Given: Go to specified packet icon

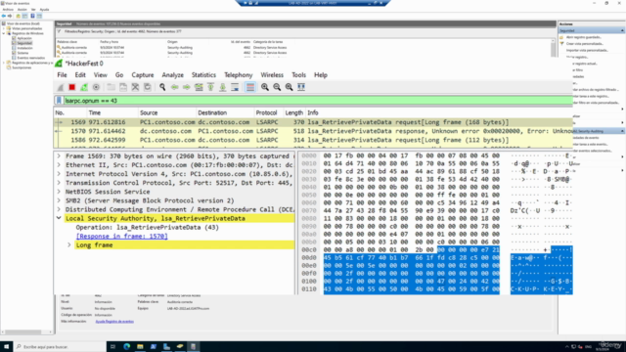Looking at the screenshot, I should tap(199, 87).
